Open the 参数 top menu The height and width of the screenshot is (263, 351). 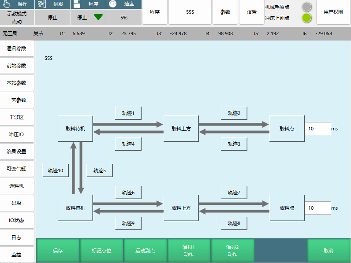tap(225, 12)
